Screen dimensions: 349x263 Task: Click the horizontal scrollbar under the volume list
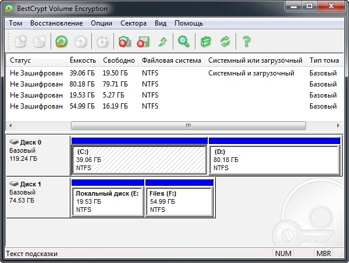click(187, 125)
